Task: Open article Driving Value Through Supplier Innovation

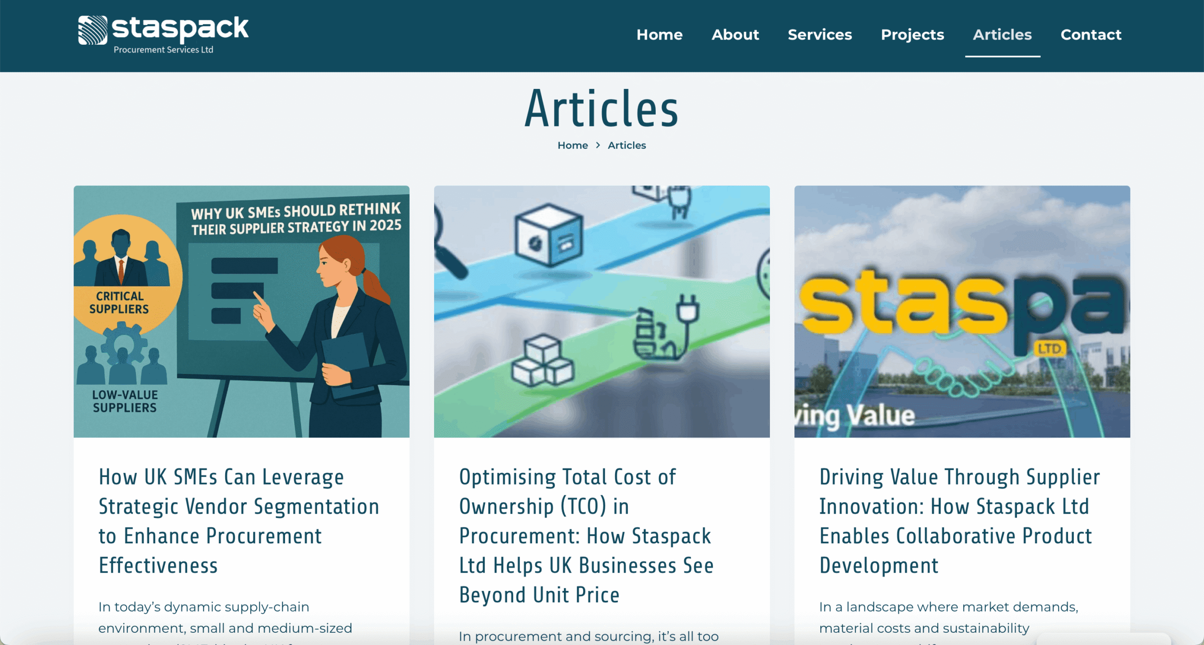Action: click(x=959, y=521)
